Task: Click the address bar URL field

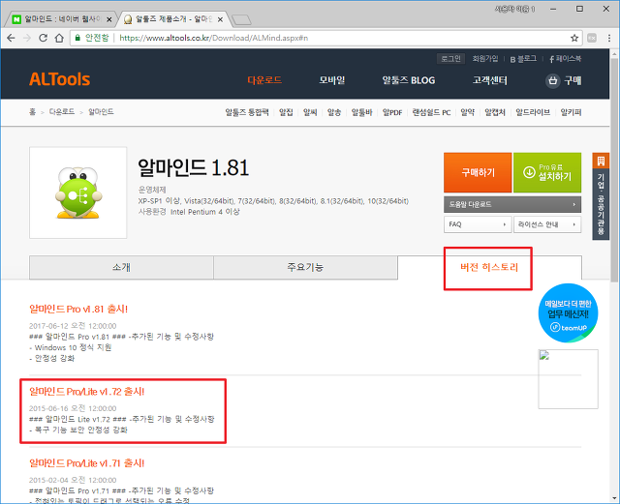Action: (x=326, y=38)
